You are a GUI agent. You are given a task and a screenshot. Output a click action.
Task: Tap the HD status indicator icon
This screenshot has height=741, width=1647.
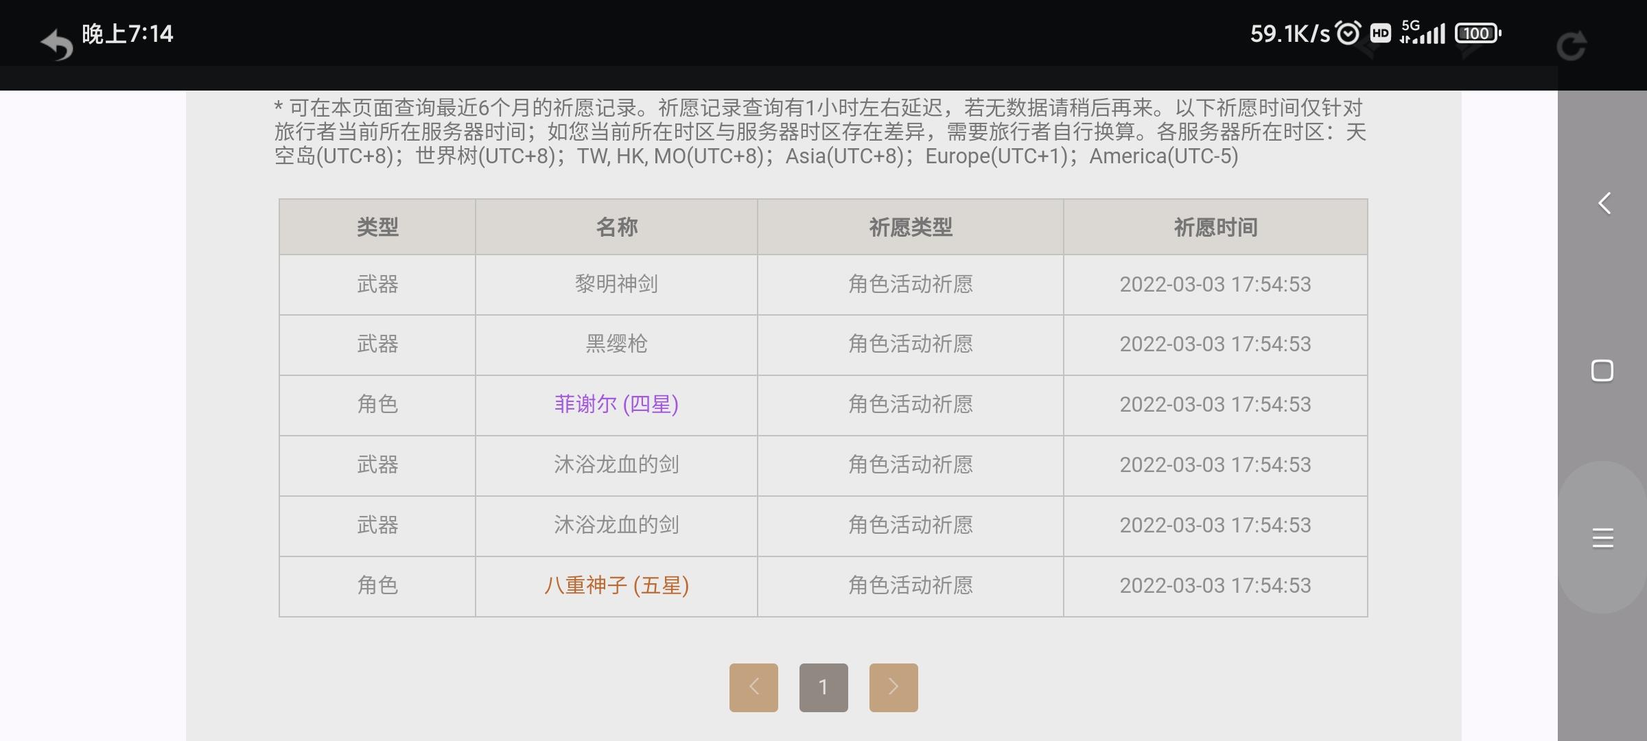click(x=1380, y=33)
